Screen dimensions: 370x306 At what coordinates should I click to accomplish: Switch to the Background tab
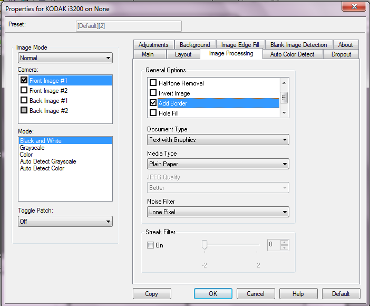[194, 45]
